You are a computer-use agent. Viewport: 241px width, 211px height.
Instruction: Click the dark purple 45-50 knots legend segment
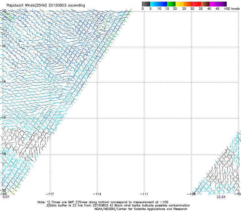pos(222,4)
